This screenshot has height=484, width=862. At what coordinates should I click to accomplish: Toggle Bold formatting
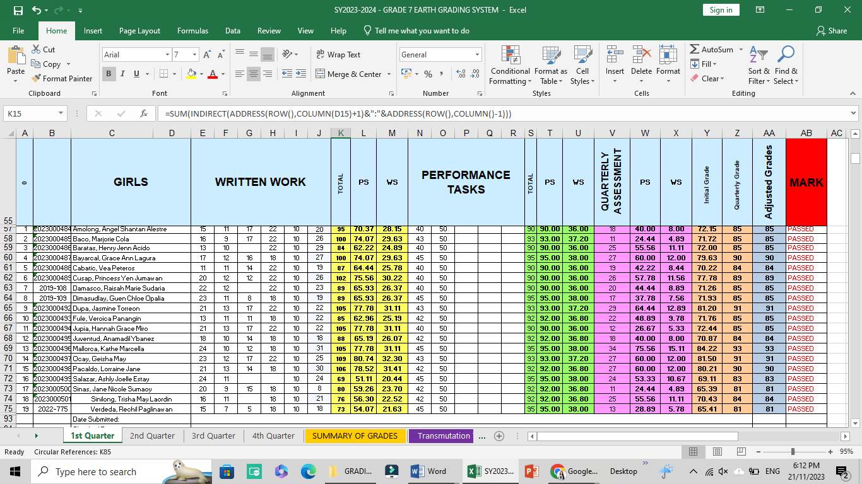[109, 74]
